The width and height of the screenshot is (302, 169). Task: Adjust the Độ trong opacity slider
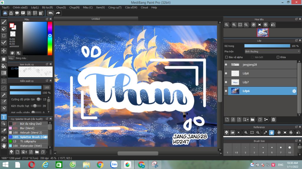coord(267,46)
